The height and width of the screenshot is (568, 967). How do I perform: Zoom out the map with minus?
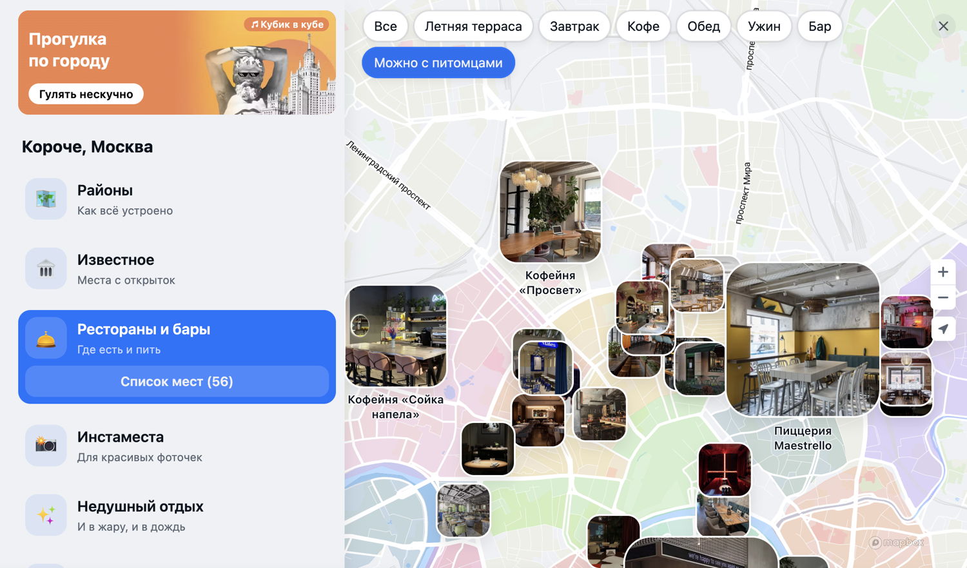[x=943, y=297]
